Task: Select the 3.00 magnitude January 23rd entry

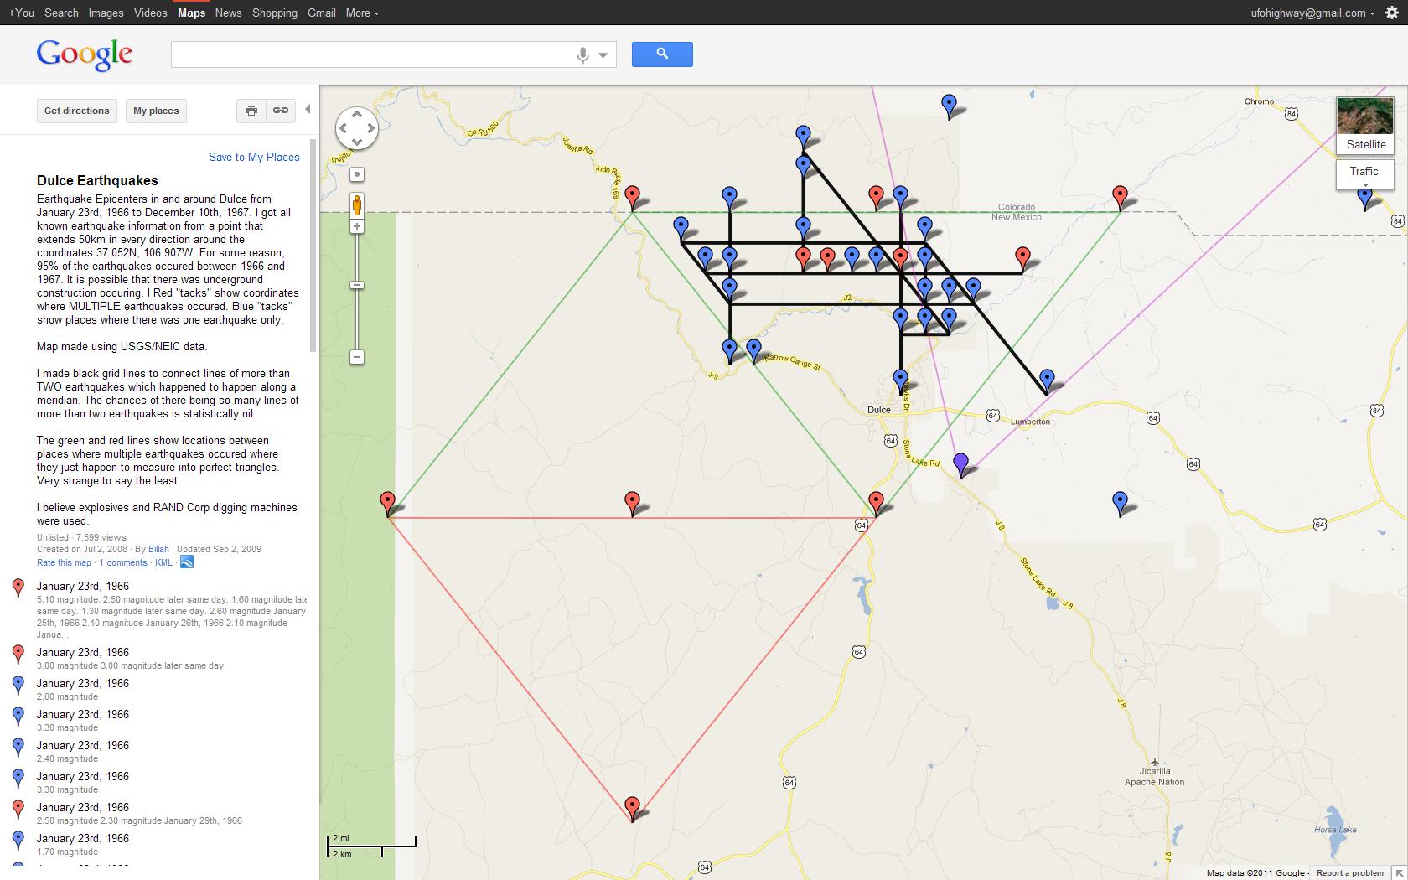Action: click(x=159, y=658)
